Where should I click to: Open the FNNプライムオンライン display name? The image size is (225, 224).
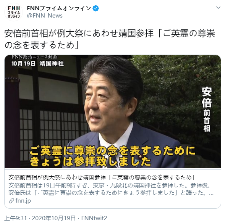click(x=59, y=8)
